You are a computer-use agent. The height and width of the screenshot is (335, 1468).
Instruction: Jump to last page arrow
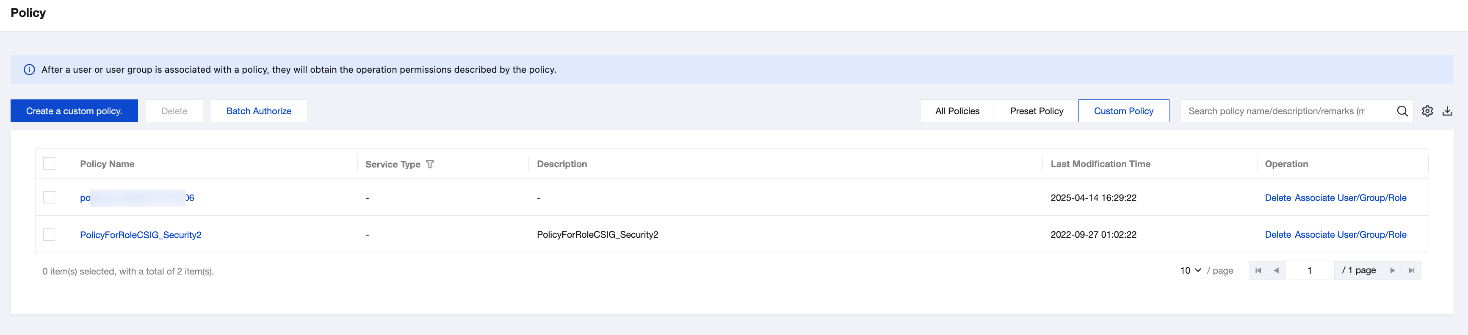point(1411,271)
